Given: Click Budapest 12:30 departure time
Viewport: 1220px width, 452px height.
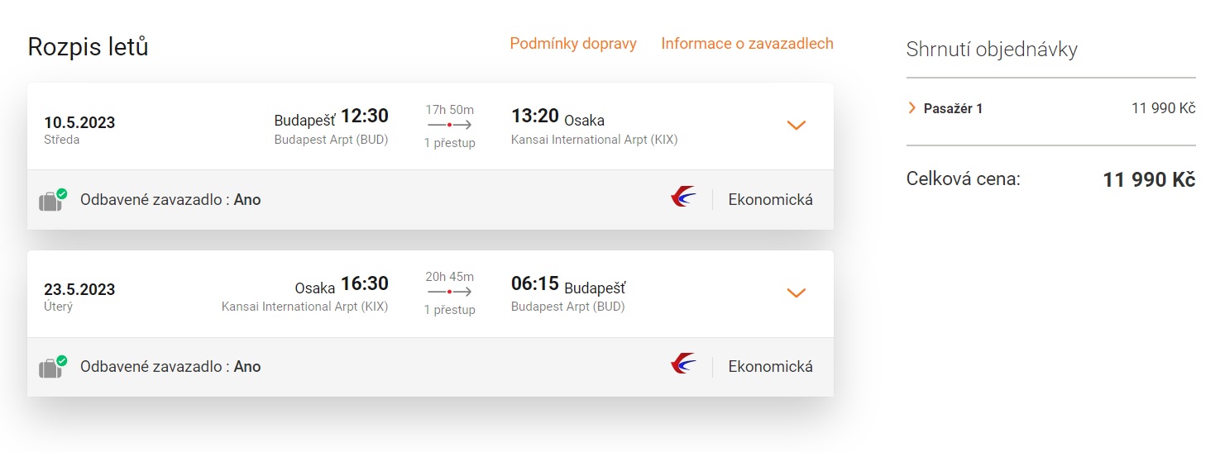Looking at the screenshot, I should [365, 117].
